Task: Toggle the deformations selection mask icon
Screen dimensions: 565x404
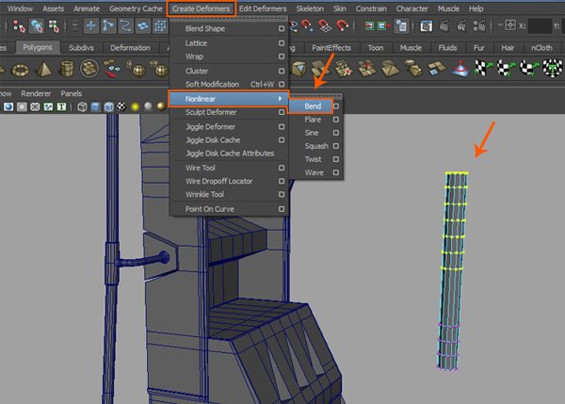Action: [160, 26]
